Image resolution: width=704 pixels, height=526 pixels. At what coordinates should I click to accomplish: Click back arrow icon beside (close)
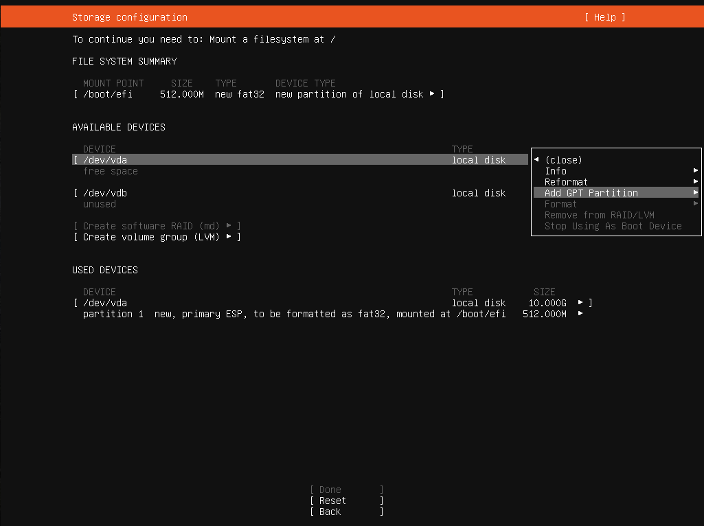click(x=536, y=160)
